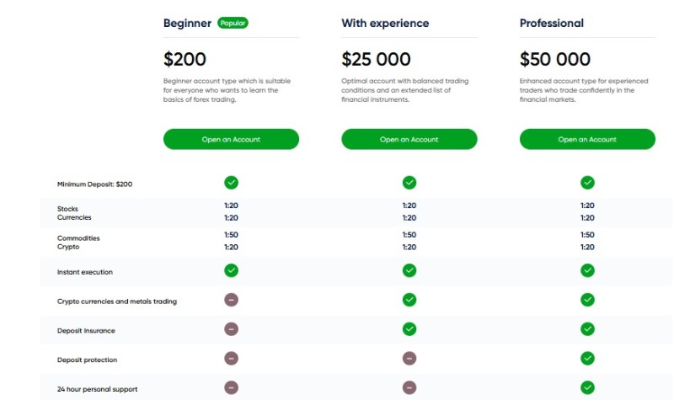Click Beginner's Minimum Deposit green checkmark
The height and width of the screenshot is (400, 674).
point(231,183)
